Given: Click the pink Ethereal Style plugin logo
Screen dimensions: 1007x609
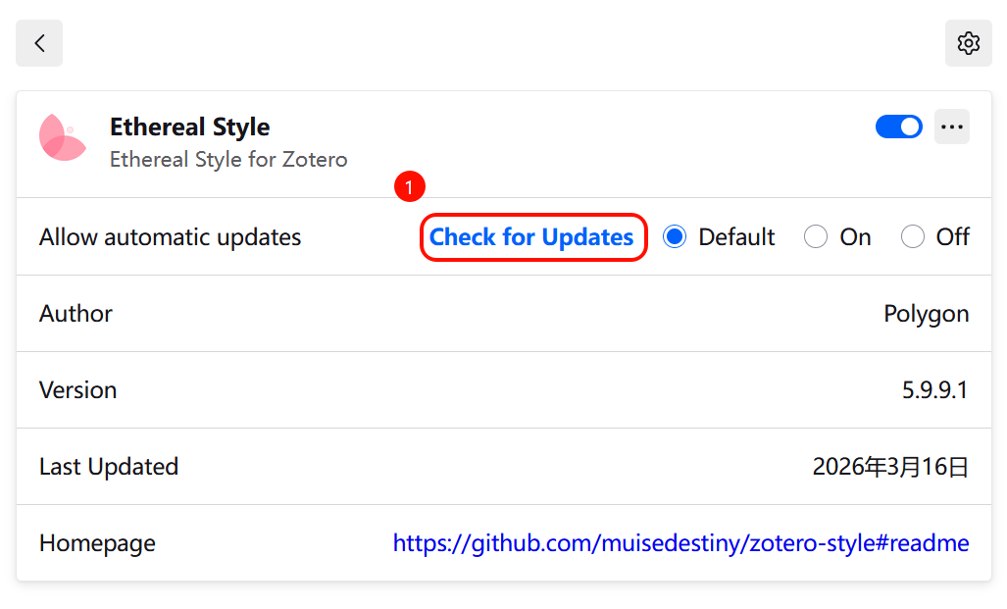Looking at the screenshot, I should click(x=63, y=137).
